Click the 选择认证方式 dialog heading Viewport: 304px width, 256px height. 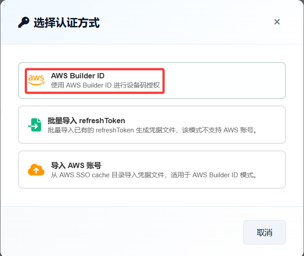(67, 22)
